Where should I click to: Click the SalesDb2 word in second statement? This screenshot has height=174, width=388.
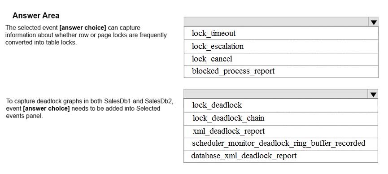point(159,101)
